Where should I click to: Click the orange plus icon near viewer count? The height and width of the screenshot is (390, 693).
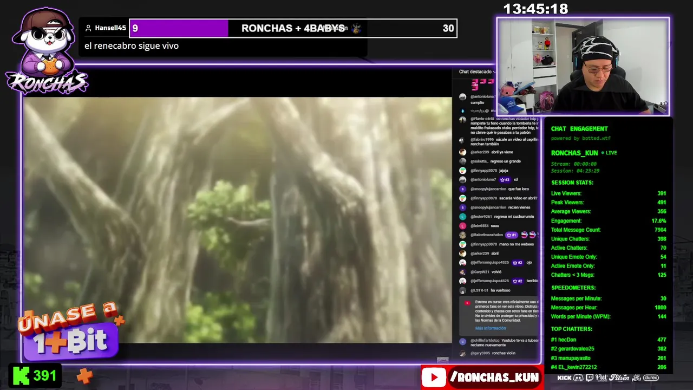coord(84,375)
